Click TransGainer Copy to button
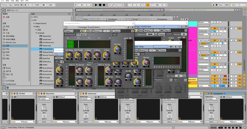247x129 pixels. [117, 31]
